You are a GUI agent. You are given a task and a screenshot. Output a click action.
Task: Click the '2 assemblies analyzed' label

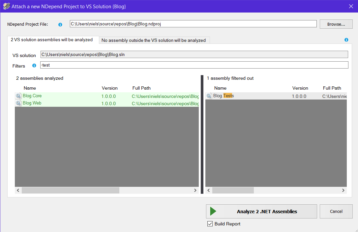coord(40,78)
